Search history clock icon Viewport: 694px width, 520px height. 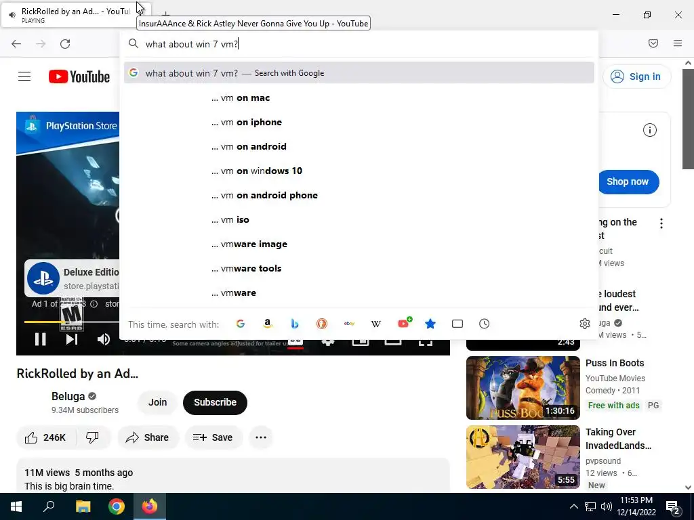coord(484,324)
